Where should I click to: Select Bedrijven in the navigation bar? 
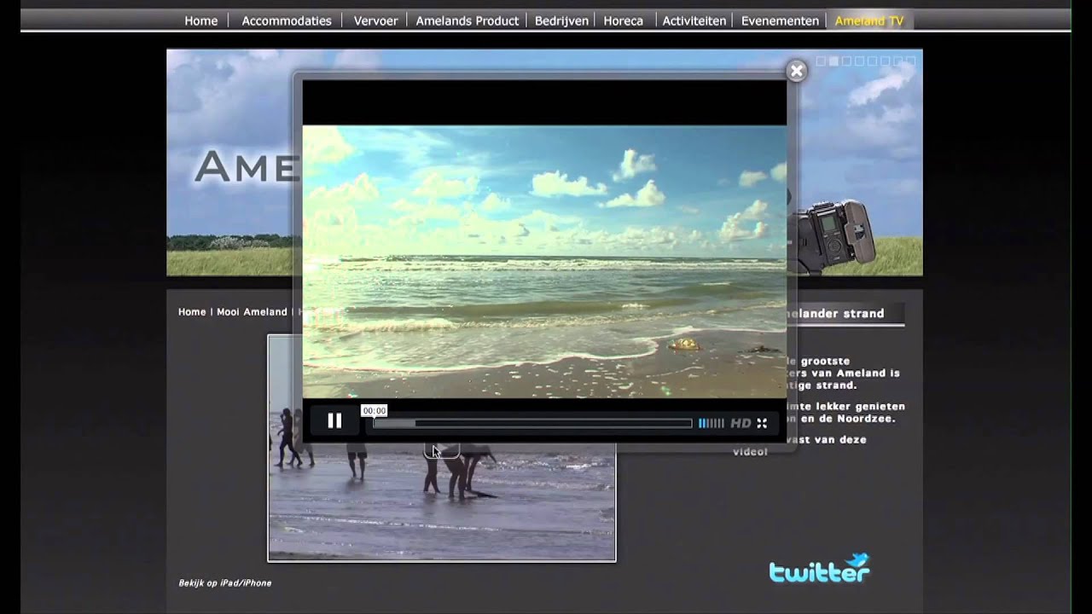(x=561, y=20)
